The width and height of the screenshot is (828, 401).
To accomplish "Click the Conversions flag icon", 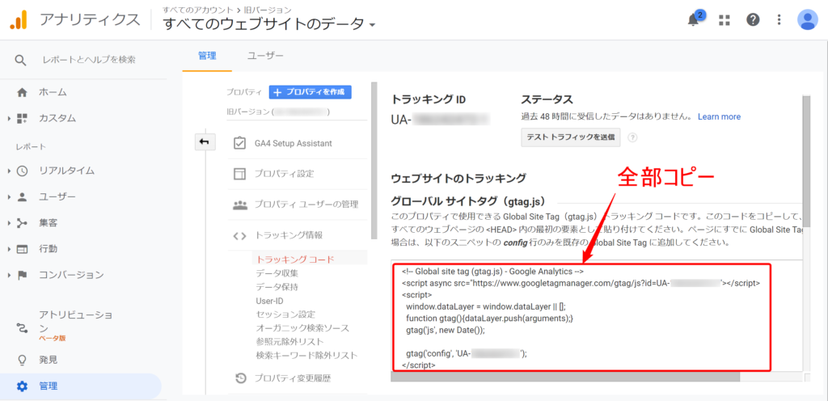I will [22, 275].
